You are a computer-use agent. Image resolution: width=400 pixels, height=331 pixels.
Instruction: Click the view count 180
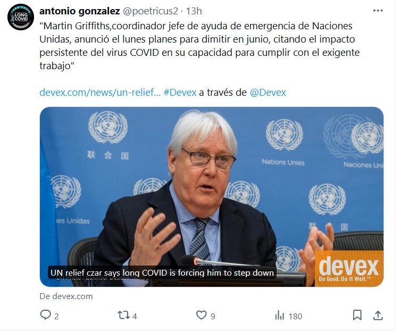pos(295,317)
